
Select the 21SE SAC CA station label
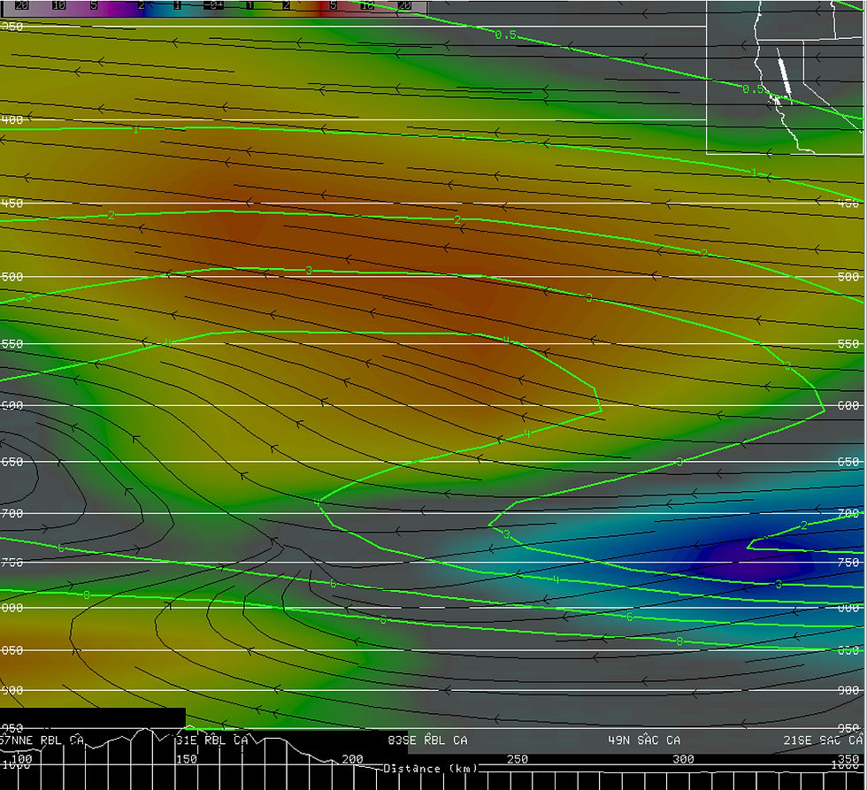click(824, 740)
